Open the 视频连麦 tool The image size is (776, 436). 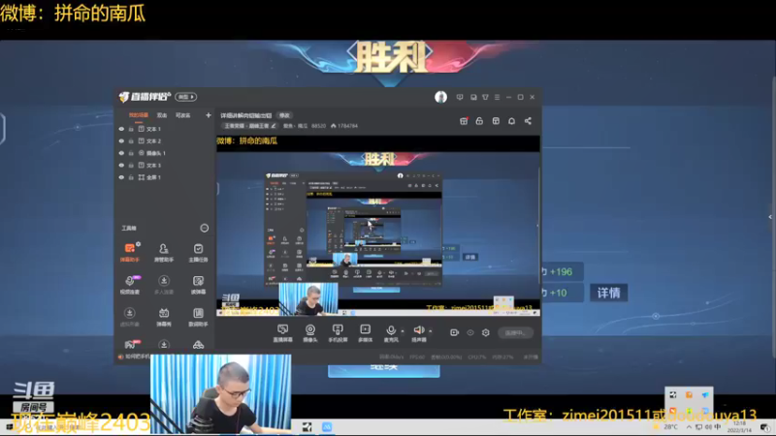pyautogui.click(x=130, y=285)
